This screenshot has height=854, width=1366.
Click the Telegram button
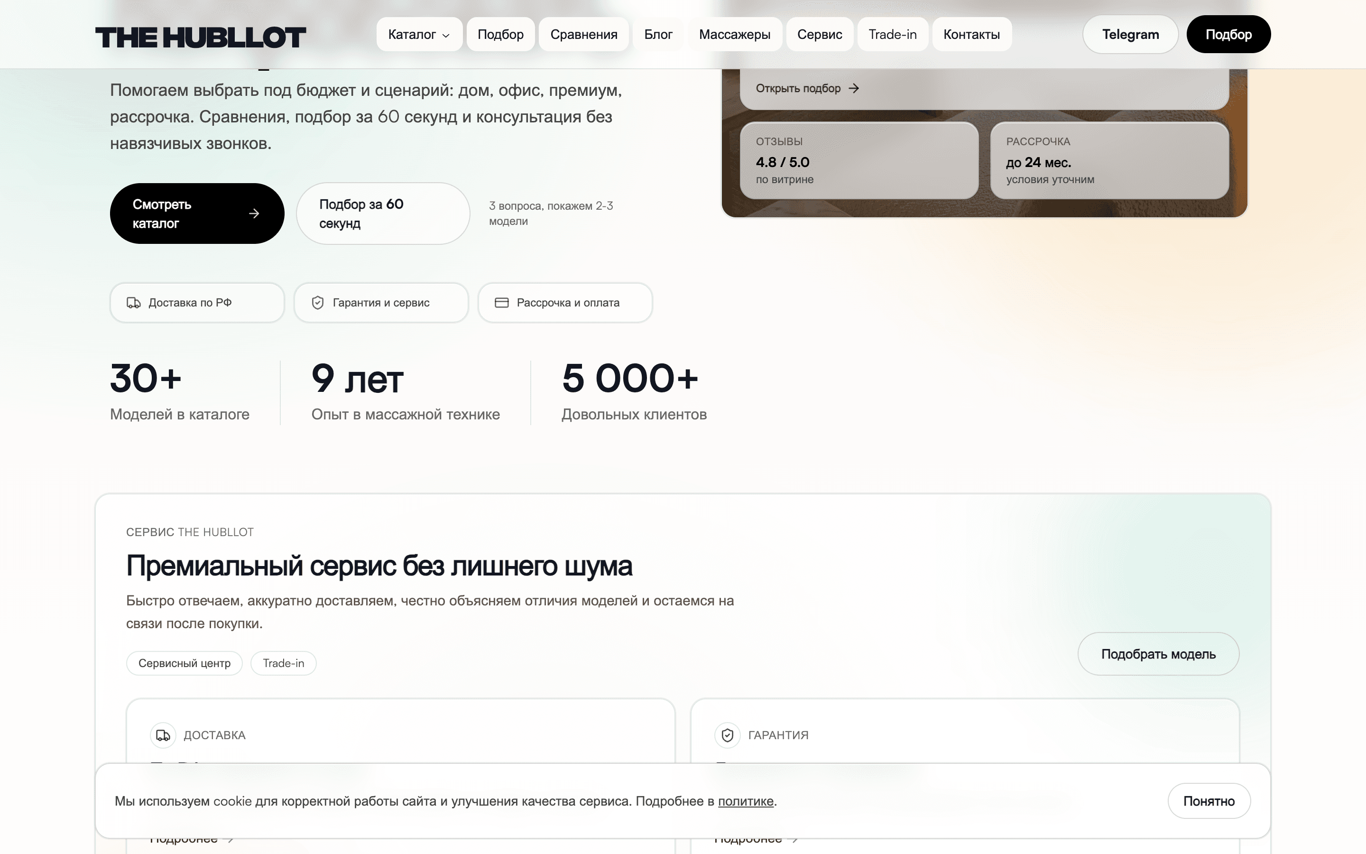[1130, 35]
